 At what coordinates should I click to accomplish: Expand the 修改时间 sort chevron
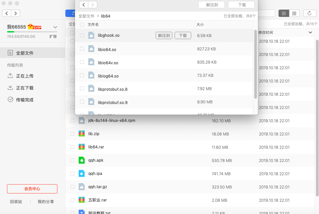coord(310,32)
